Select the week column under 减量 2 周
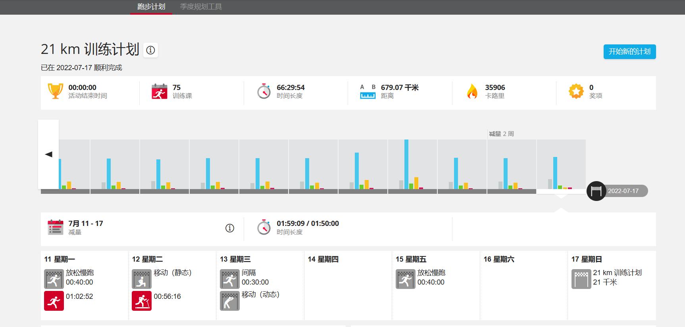Viewport: 685px width, 327px height. pyautogui.click(x=512, y=166)
